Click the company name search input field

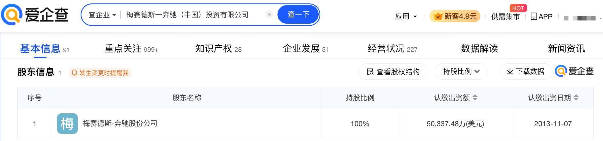tap(191, 15)
